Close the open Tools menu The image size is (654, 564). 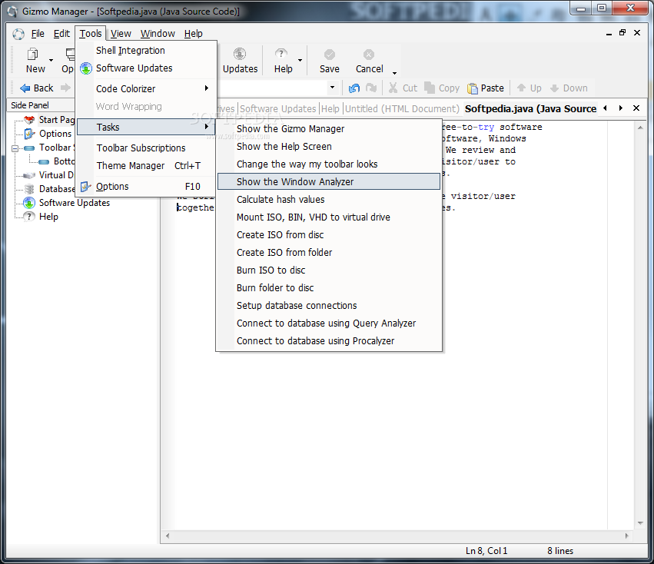click(91, 34)
